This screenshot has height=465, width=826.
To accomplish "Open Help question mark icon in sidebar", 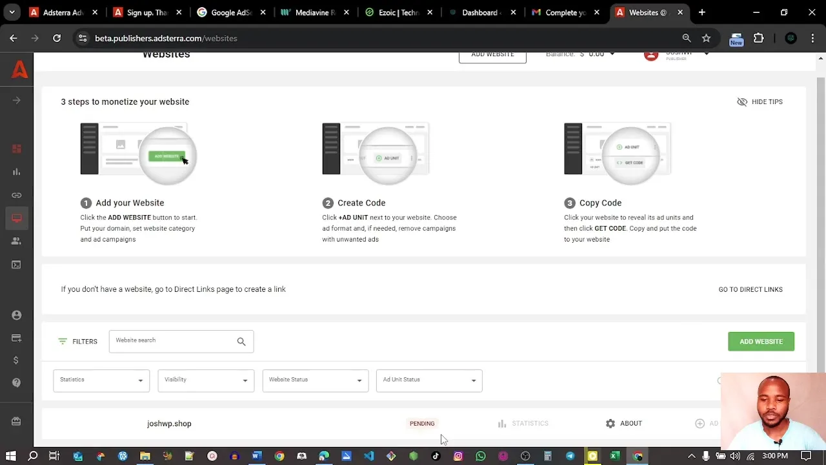I will tap(17, 384).
